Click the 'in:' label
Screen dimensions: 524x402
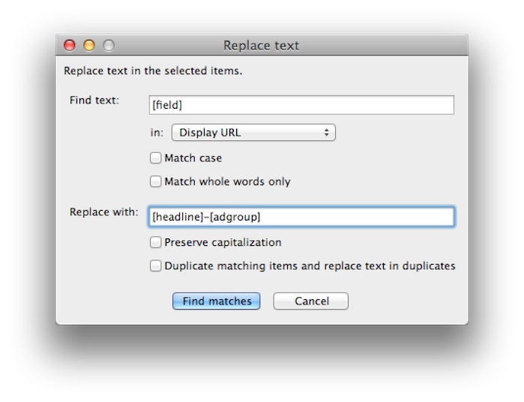click(x=157, y=133)
